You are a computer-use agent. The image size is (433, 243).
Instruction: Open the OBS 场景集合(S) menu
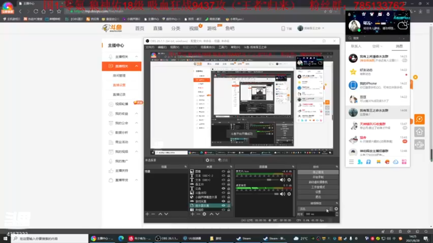tap(208, 47)
